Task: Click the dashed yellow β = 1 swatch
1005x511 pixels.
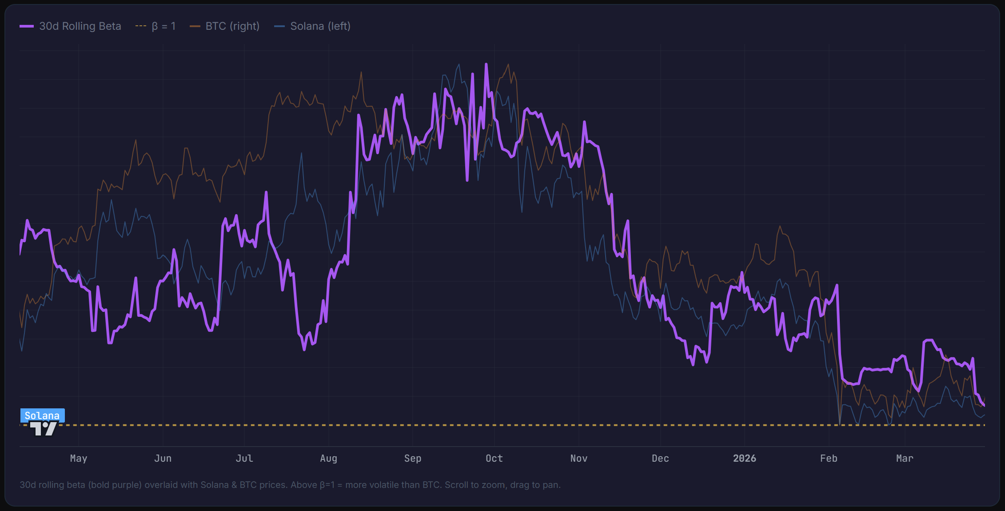Action: pos(141,26)
